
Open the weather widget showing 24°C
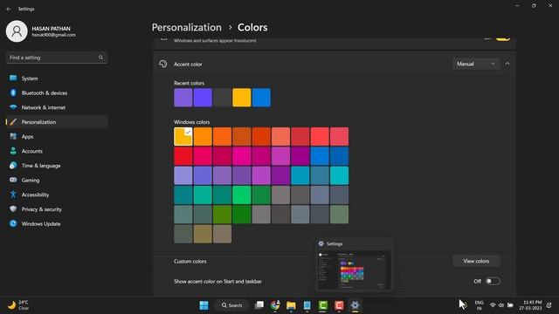click(x=18, y=305)
